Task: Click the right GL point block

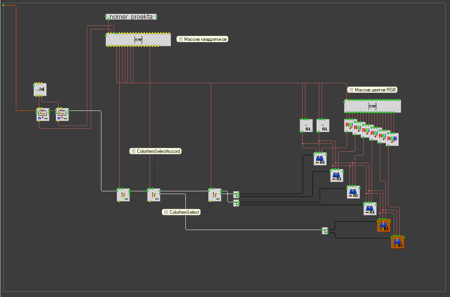Action: click(x=323, y=126)
